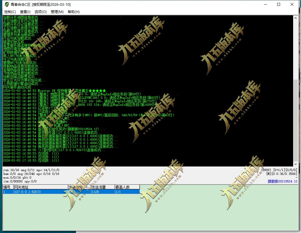Open the 查看(I) menu

pos(25,12)
